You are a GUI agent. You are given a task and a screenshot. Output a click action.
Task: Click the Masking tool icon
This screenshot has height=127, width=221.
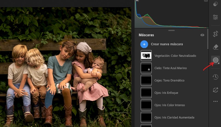[x=215, y=60]
